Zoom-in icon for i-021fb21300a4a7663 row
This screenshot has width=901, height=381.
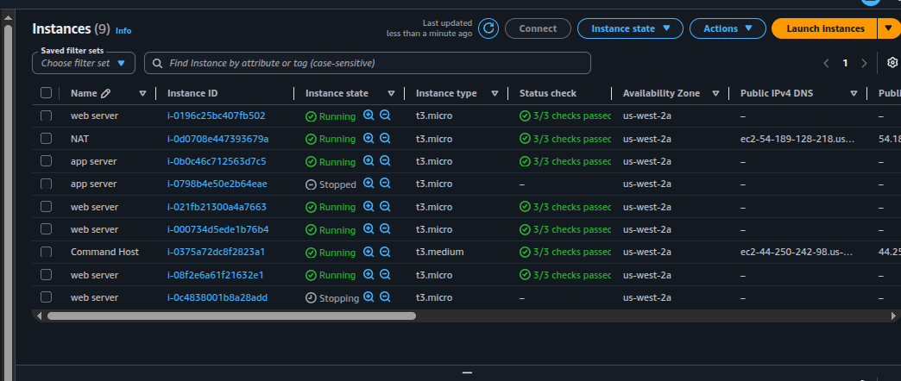point(369,206)
